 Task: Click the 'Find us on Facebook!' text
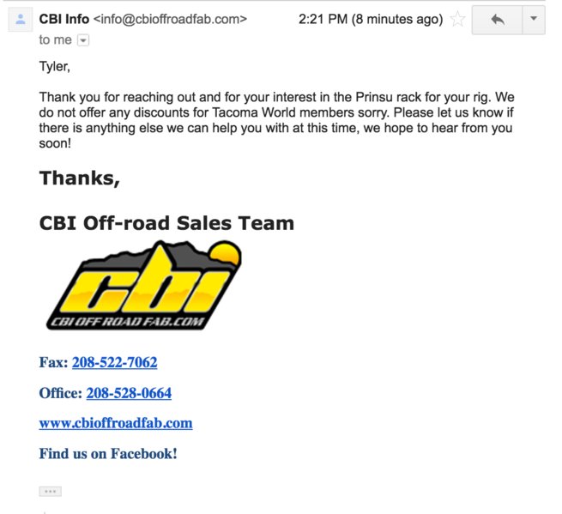click(108, 454)
